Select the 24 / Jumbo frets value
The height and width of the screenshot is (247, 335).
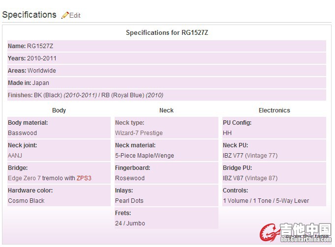[x=130, y=223]
